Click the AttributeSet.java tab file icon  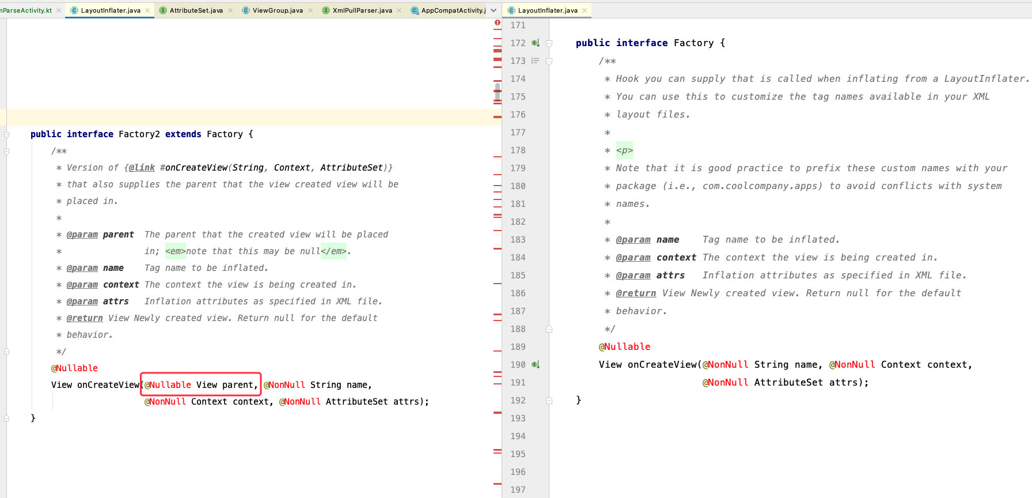point(163,10)
